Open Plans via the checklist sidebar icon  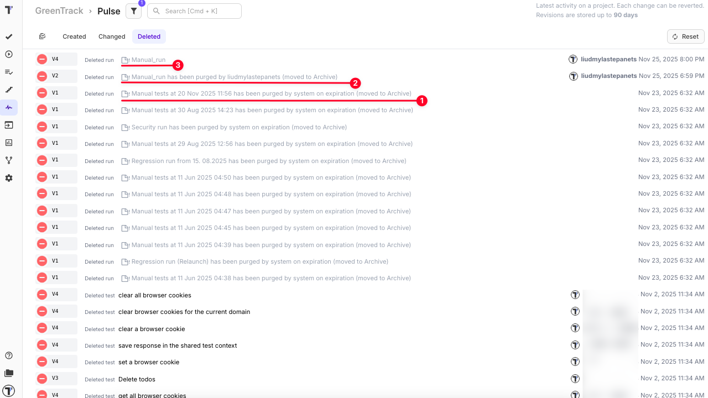[9, 72]
